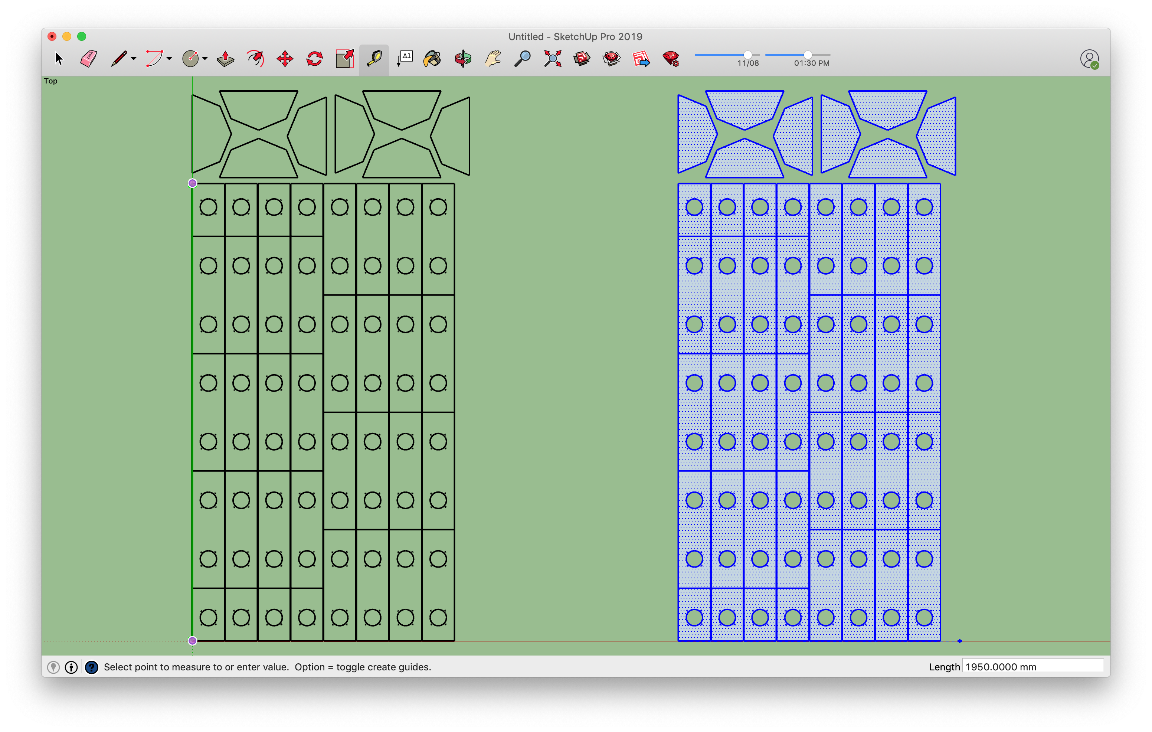Select the Arc tool

click(154, 59)
